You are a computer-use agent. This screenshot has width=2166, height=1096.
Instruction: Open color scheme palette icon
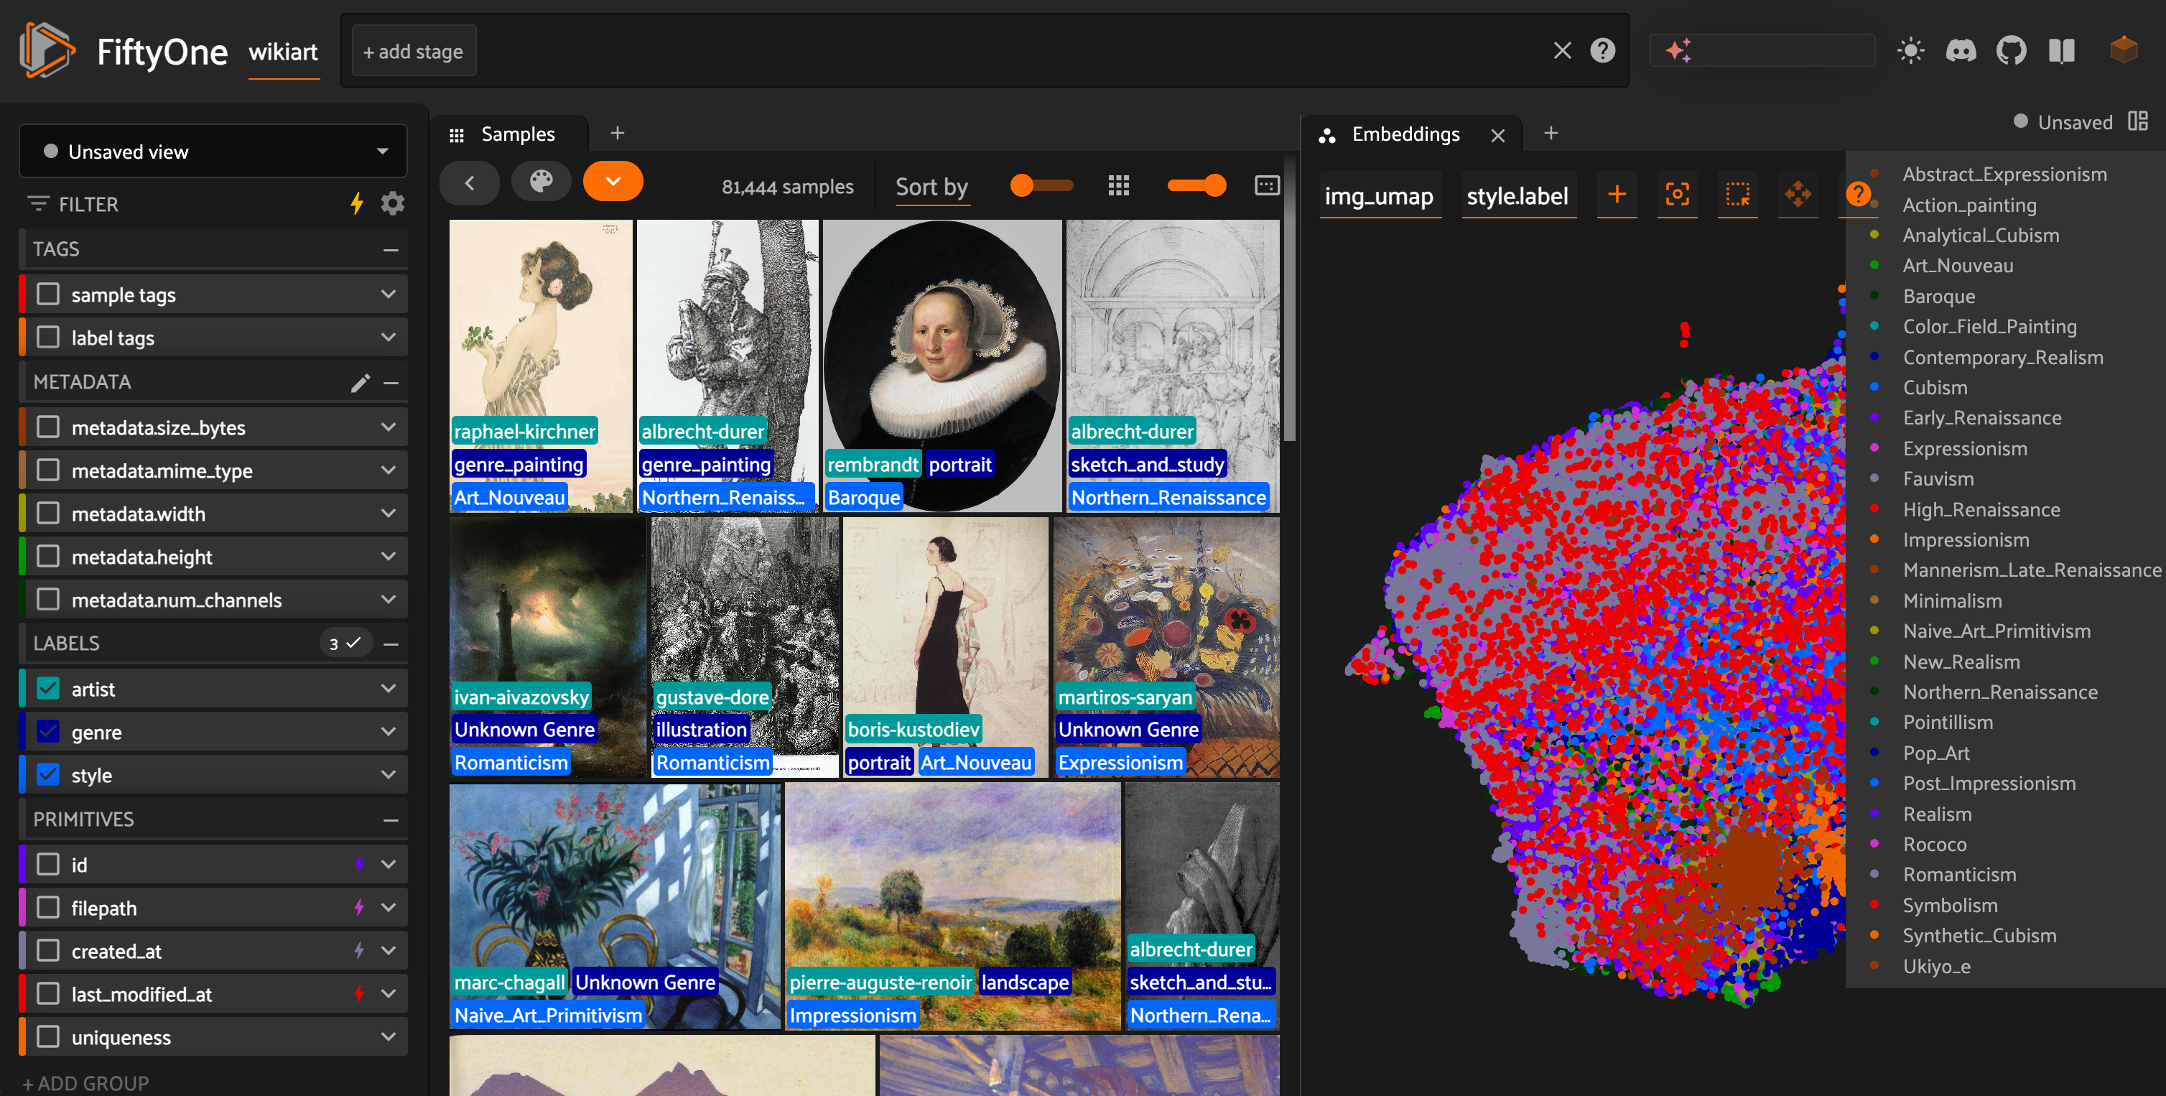pos(541,182)
